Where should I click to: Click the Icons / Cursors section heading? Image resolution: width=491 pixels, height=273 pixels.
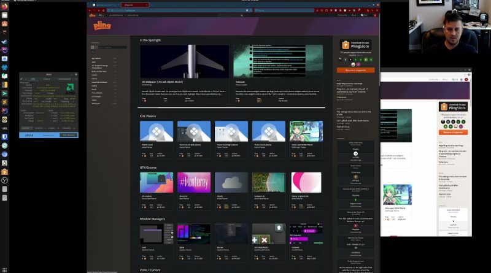[x=150, y=270]
